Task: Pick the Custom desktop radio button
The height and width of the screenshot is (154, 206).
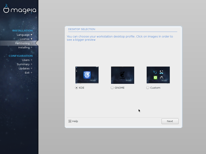Action: (148, 88)
